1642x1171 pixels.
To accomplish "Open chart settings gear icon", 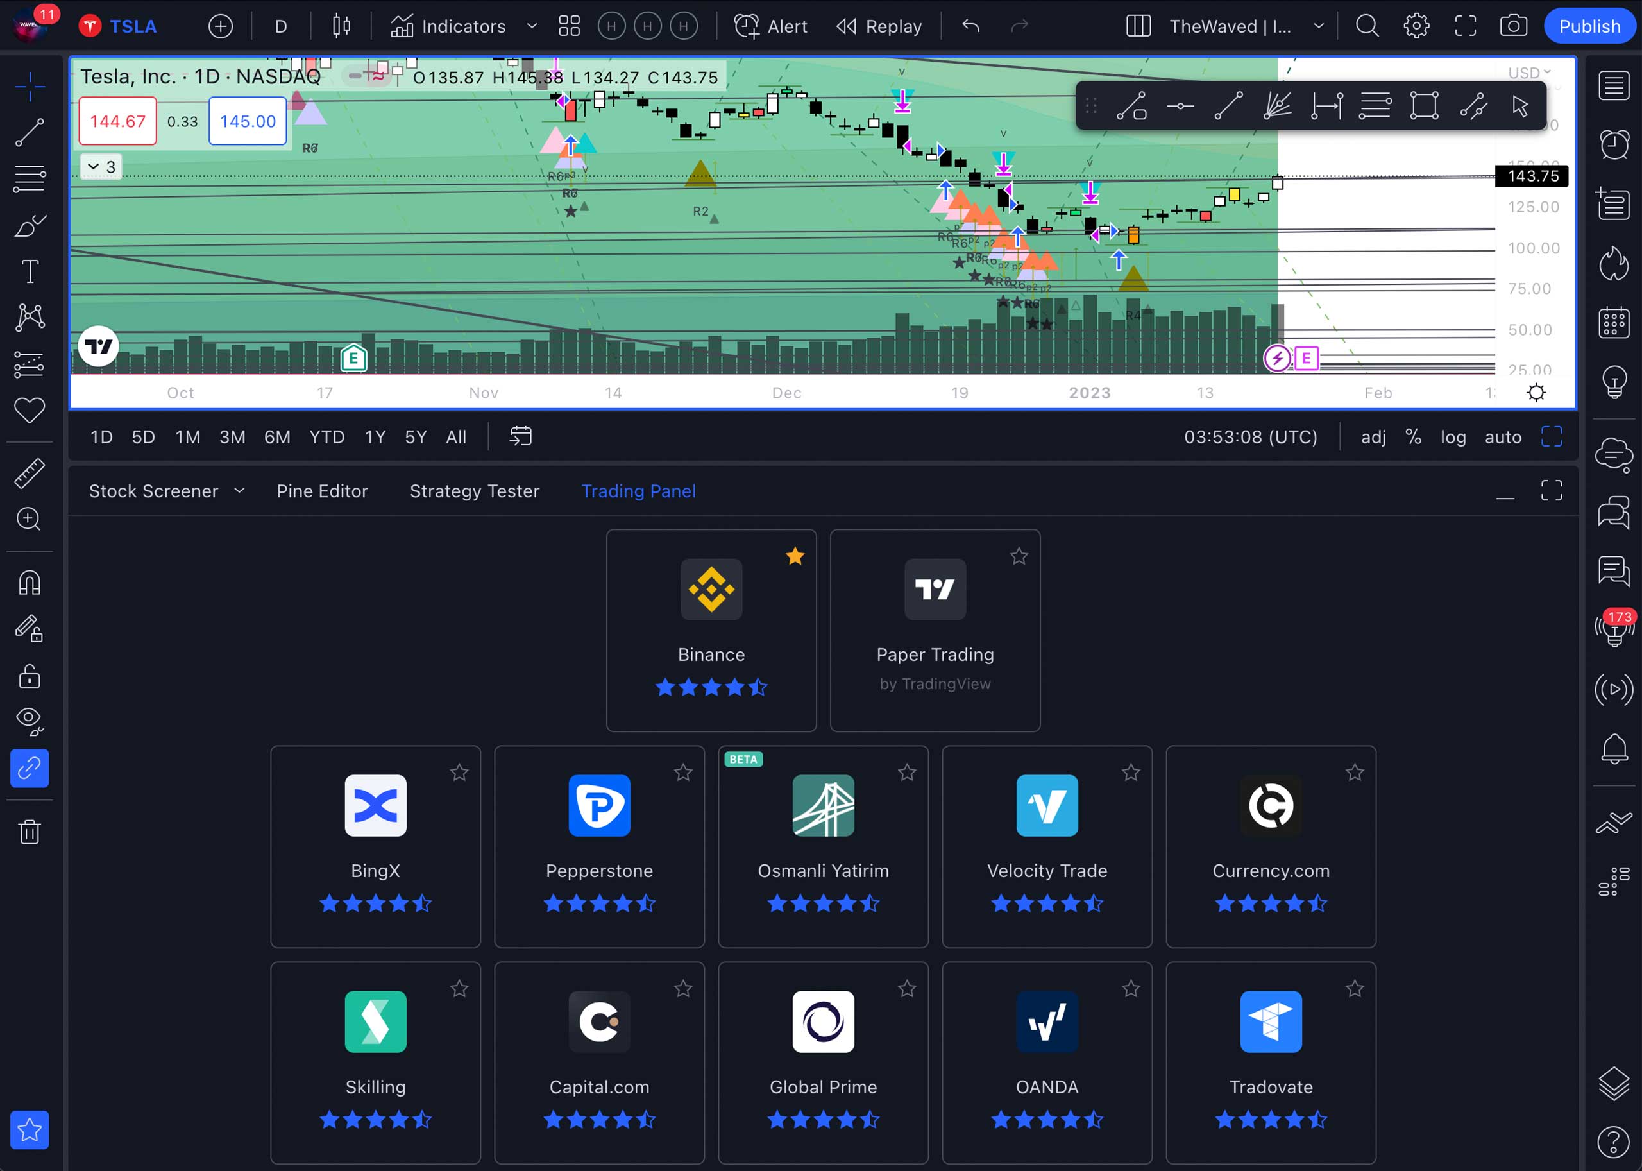I will click(x=1416, y=27).
